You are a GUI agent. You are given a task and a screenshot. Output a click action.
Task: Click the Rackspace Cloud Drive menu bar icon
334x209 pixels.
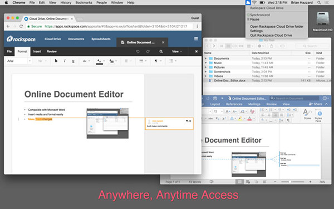[x=248, y=3]
